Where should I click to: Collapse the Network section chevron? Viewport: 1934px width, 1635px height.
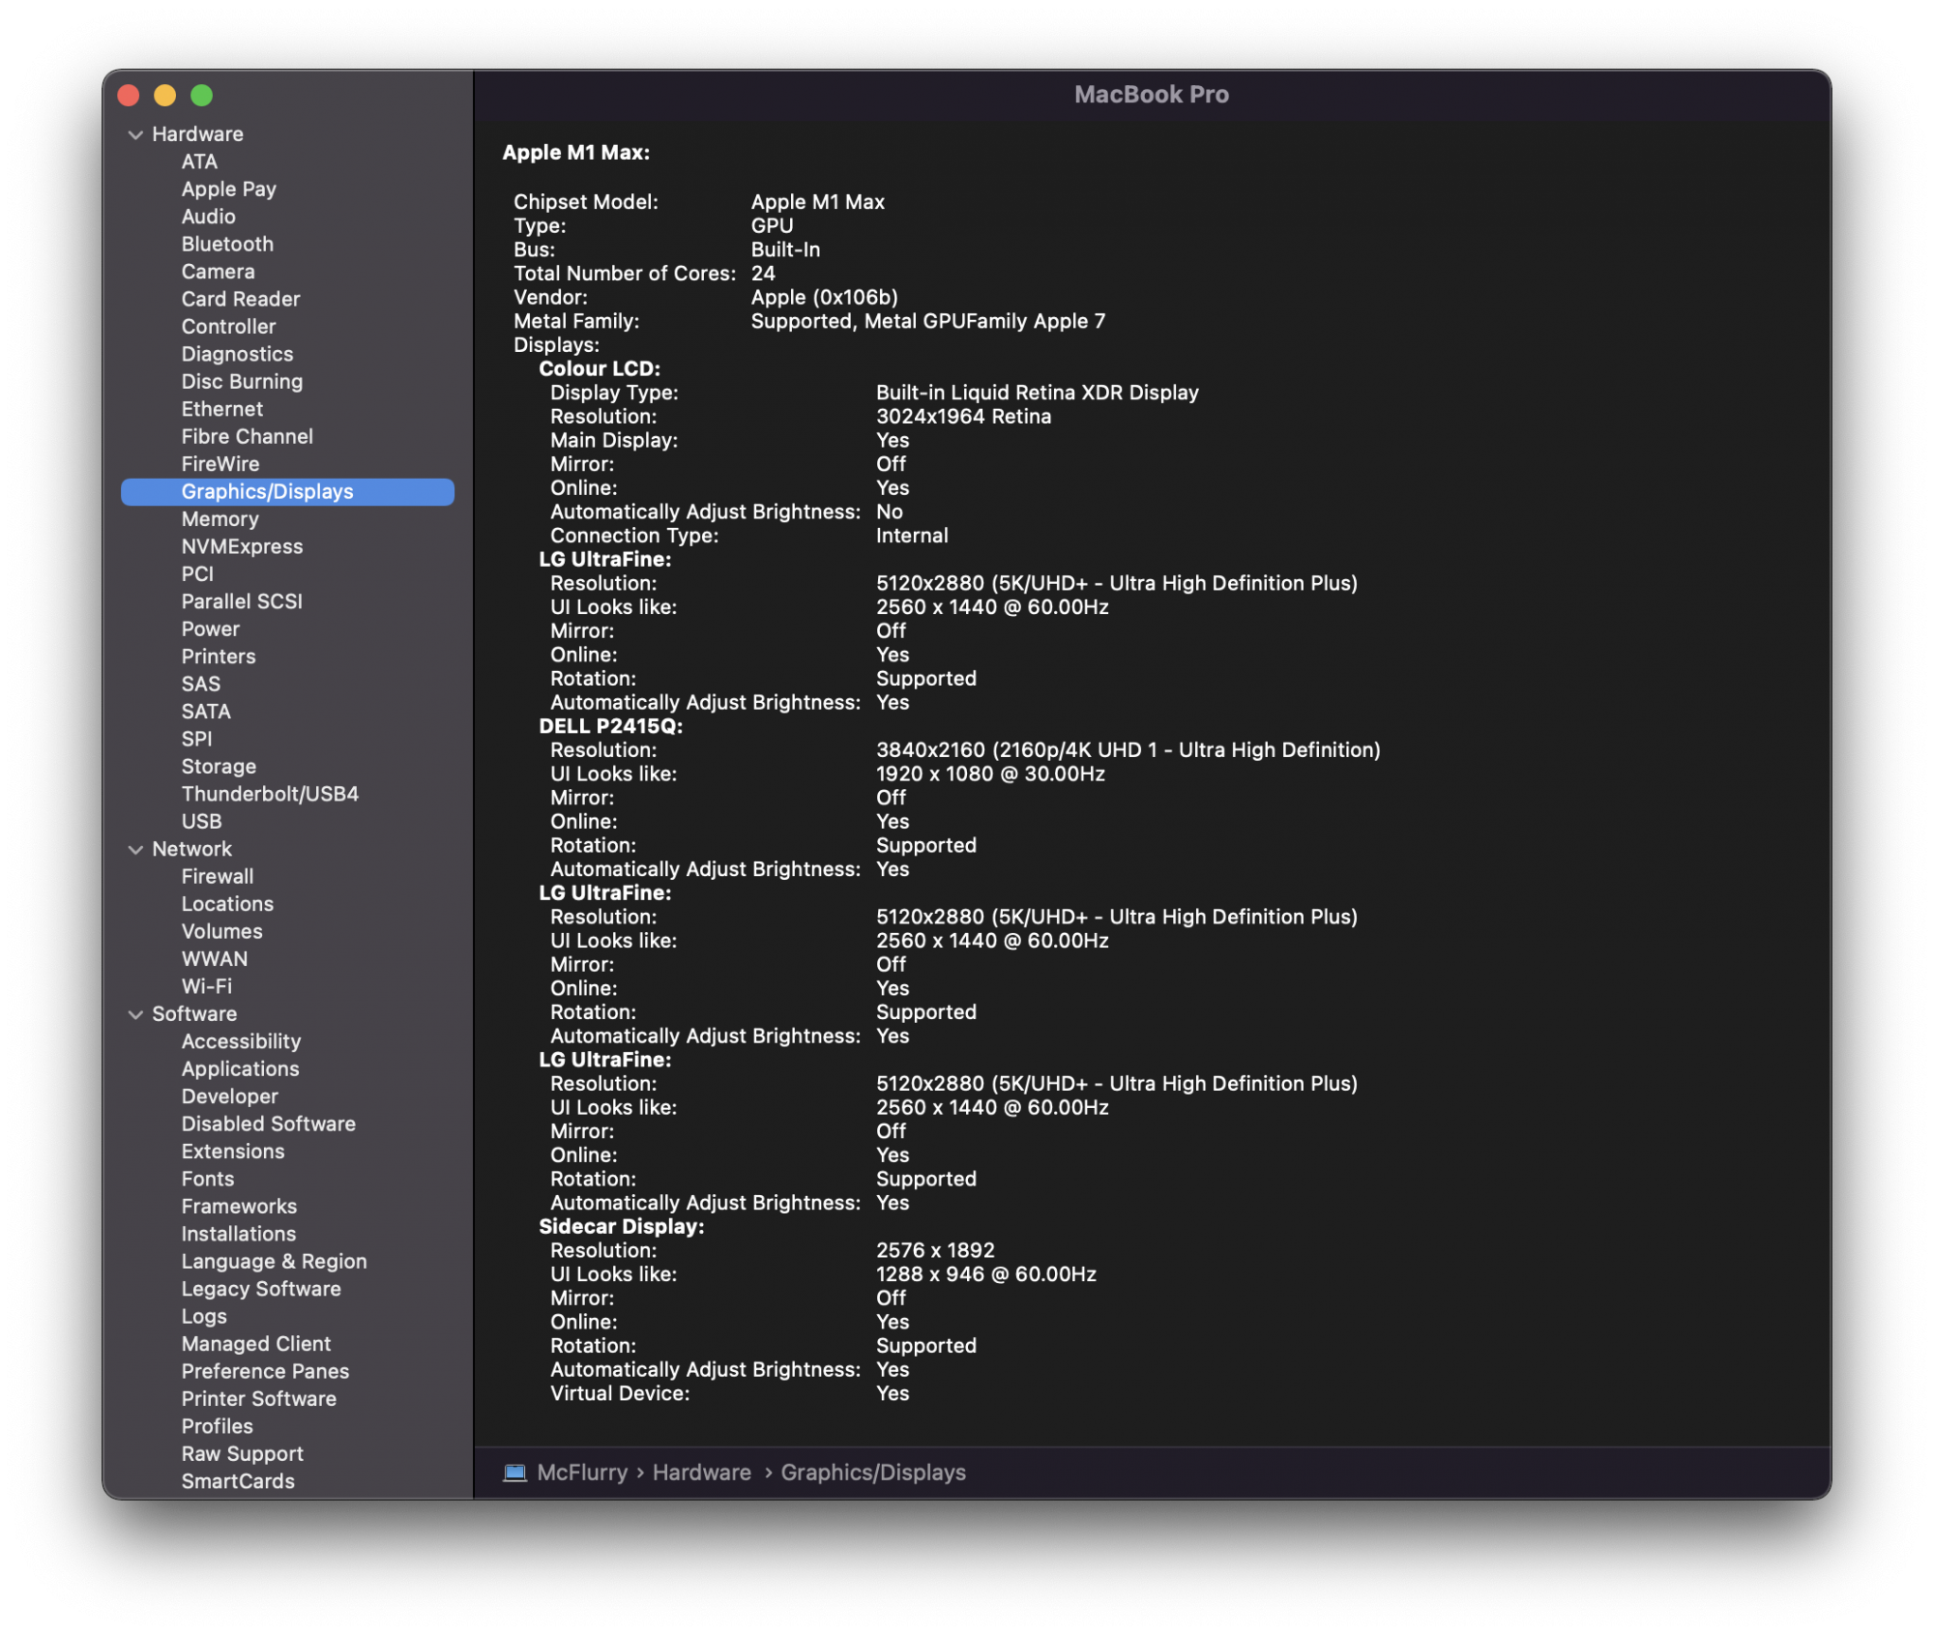pos(135,850)
